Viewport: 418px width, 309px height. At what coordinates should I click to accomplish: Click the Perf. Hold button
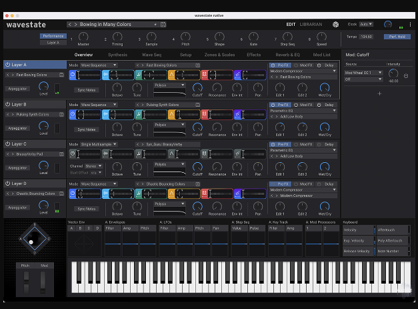[x=397, y=37]
